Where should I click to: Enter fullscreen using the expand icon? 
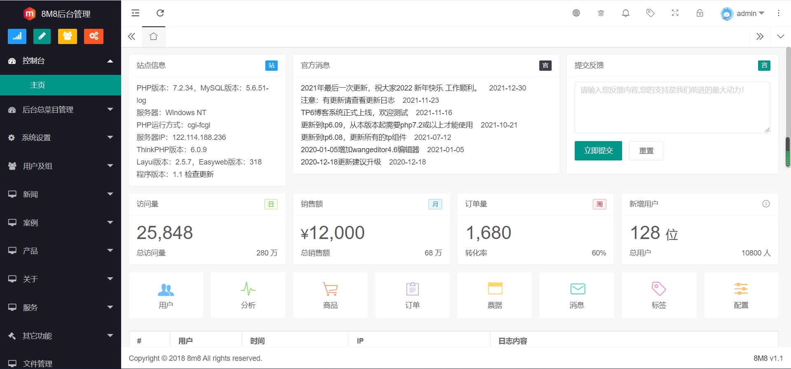pos(675,13)
